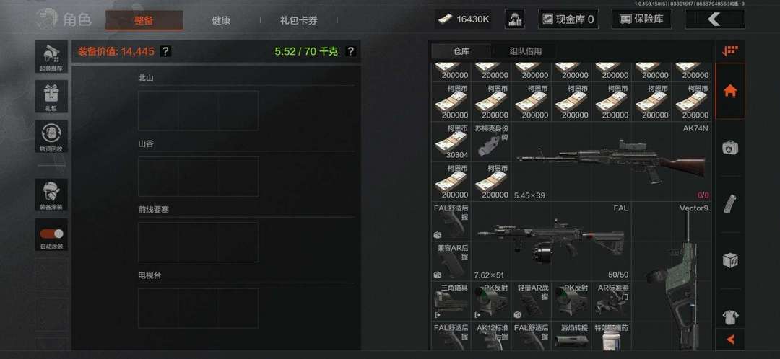Screen dimensions: 780x359
Task: Open the 装备涂装 equipment skin icon
Action: (x=51, y=195)
